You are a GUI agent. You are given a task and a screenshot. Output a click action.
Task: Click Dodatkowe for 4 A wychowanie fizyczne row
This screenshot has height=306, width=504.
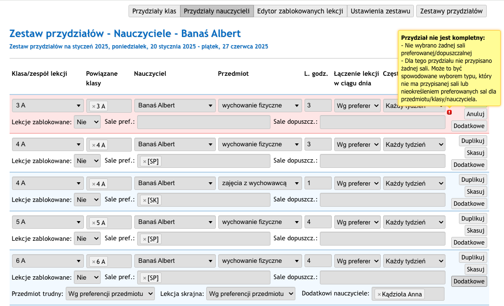click(x=469, y=165)
